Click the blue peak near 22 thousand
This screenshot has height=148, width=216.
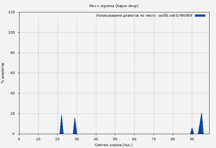pyautogui.click(x=61, y=126)
